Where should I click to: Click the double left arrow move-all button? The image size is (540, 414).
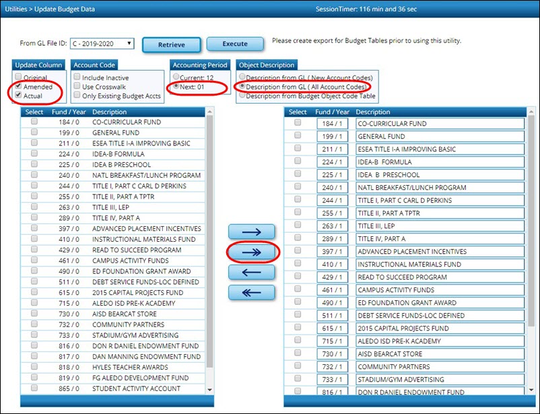(x=251, y=292)
